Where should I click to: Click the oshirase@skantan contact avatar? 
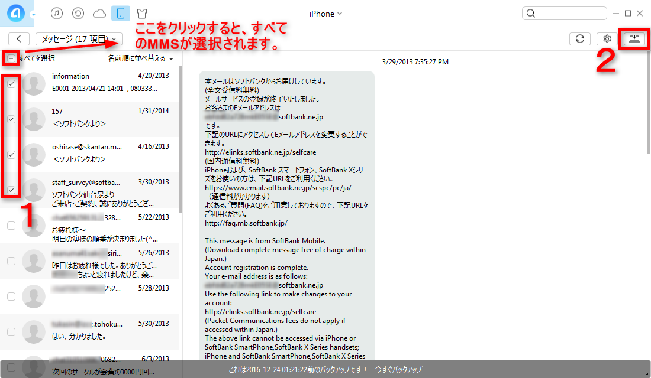(x=34, y=155)
